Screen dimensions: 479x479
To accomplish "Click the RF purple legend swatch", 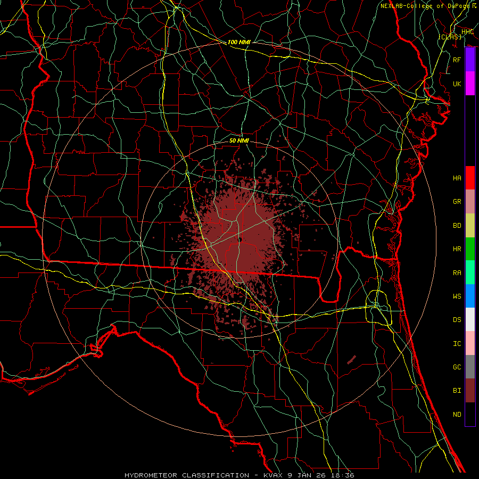I will coord(470,60).
